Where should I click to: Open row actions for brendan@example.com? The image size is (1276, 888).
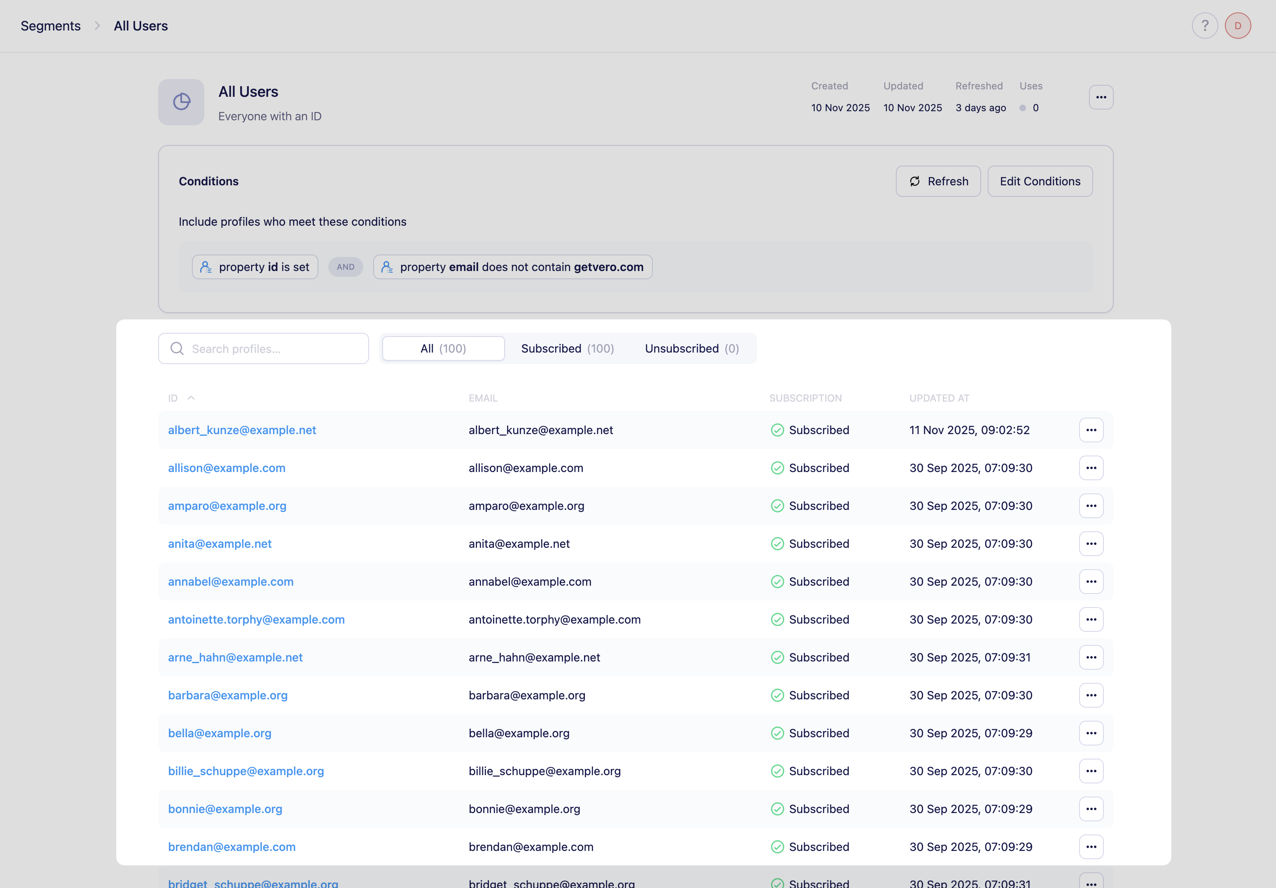pos(1091,847)
